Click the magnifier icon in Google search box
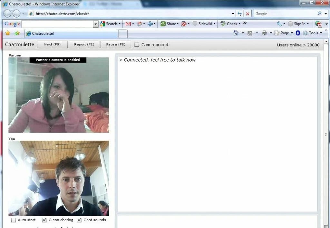 [x=319, y=14]
